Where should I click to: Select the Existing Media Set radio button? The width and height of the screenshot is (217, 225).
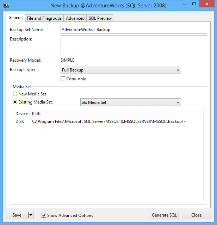[x=15, y=102]
